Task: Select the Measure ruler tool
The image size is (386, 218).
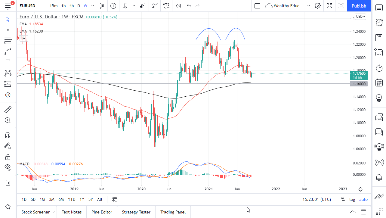Action: pyautogui.click(x=8, y=109)
